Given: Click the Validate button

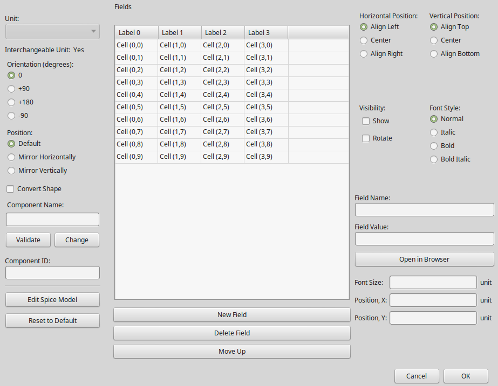Looking at the screenshot, I should tap(28, 240).
